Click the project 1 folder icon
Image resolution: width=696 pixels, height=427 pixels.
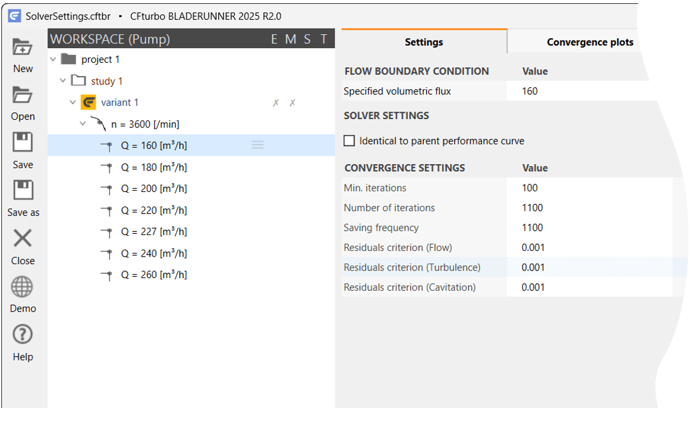coord(68,59)
